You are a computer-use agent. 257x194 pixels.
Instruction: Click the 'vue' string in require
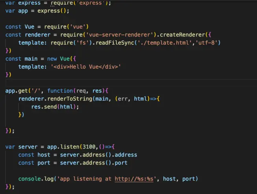pyautogui.click(x=78, y=27)
